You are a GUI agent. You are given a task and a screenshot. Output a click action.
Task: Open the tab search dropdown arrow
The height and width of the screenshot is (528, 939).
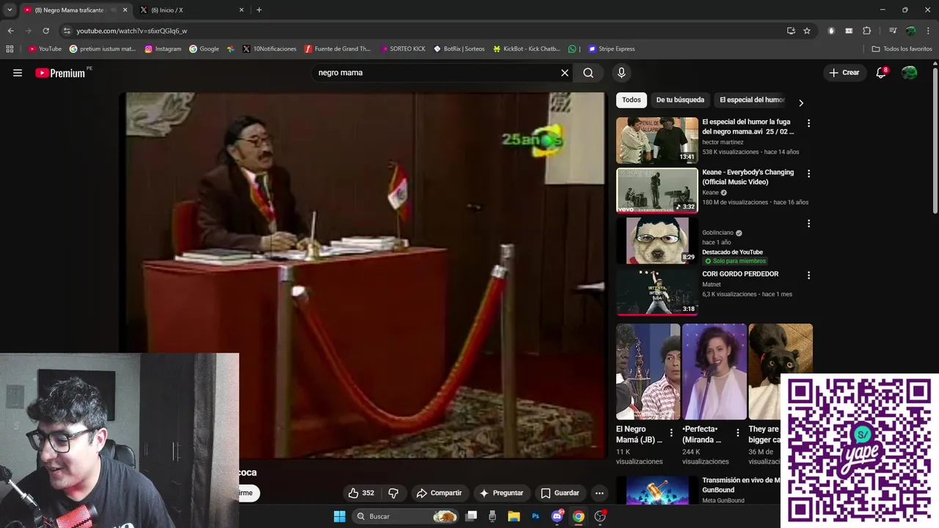tap(9, 10)
